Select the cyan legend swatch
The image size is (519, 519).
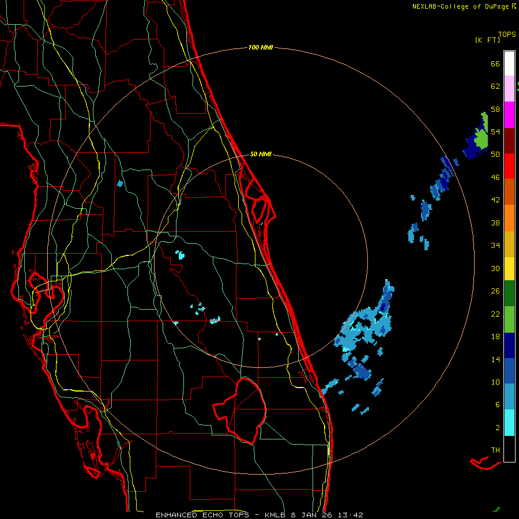pyautogui.click(x=509, y=423)
